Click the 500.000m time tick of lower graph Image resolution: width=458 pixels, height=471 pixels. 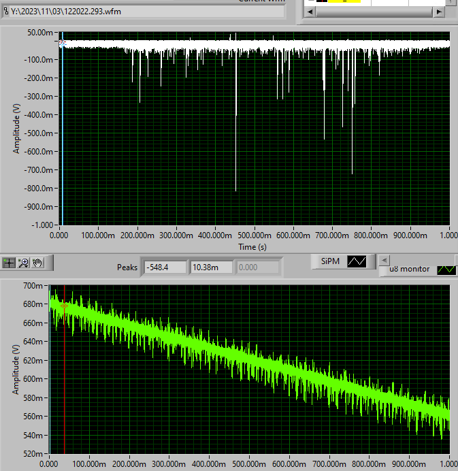point(249,464)
